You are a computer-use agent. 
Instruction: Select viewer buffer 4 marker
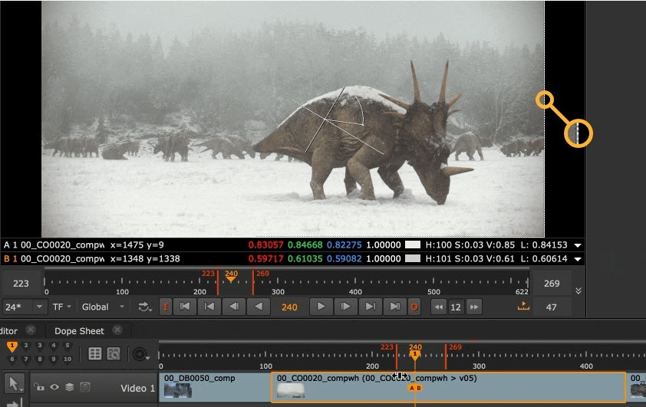[x=54, y=346]
